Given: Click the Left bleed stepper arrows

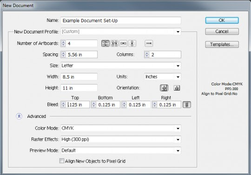Looking at the screenshot, I should 124,105.
